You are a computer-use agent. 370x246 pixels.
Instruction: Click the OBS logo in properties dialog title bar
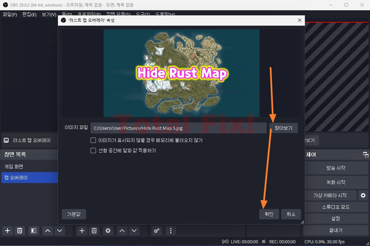pyautogui.click(x=63, y=20)
